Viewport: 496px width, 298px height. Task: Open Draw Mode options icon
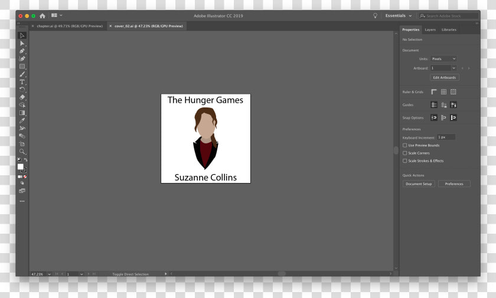[22, 183]
